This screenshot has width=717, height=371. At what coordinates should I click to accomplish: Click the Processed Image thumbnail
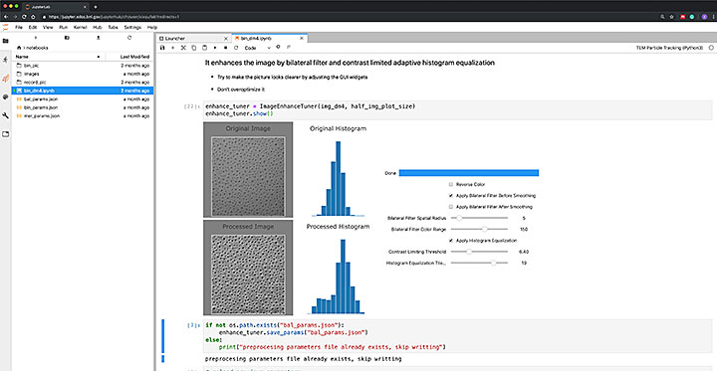tap(248, 274)
